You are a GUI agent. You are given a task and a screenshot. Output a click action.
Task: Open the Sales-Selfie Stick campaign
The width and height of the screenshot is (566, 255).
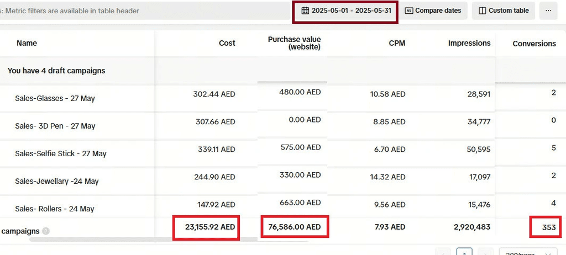point(60,153)
